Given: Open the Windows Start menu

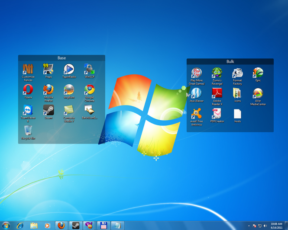Looking at the screenshot, I should 6,225.
